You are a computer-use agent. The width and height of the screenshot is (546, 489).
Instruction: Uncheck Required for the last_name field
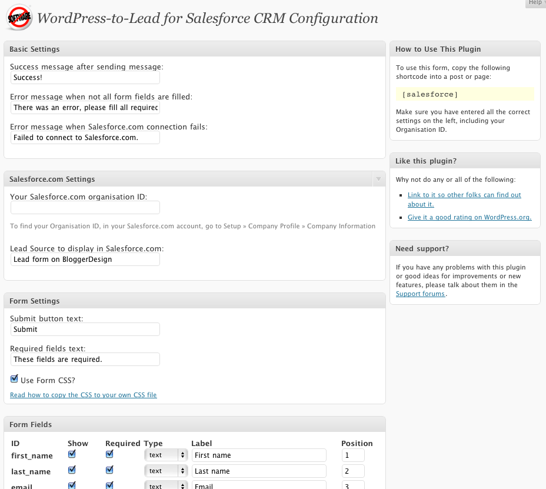click(109, 470)
